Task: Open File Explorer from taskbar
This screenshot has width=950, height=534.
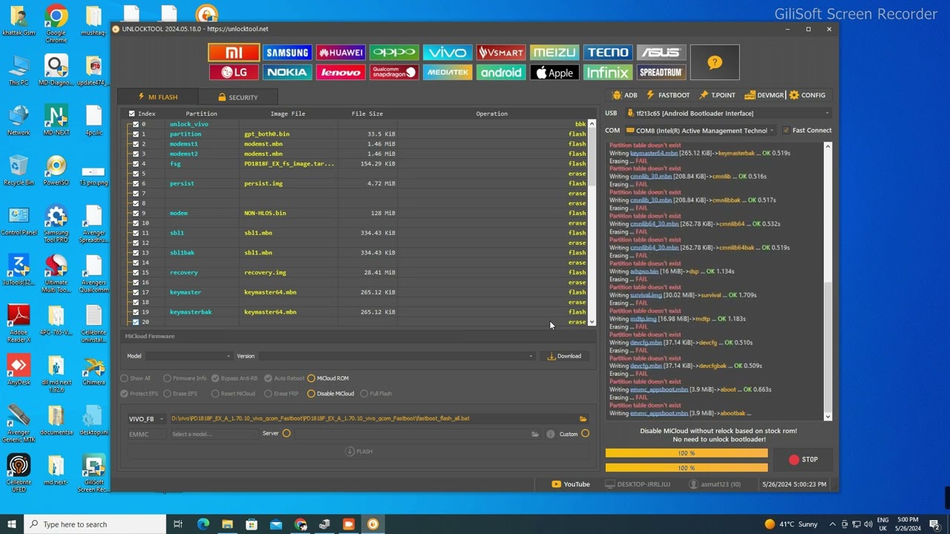Action: pos(227,524)
